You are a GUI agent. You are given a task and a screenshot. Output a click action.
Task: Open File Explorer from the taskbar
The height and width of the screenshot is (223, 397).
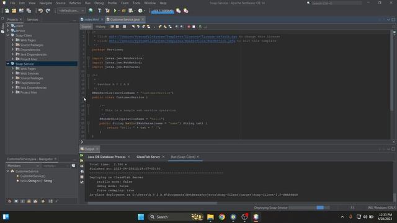(210, 217)
